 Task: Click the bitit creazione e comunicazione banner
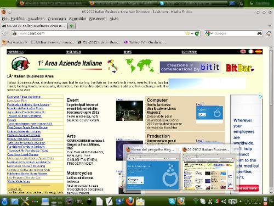click(x=190, y=67)
